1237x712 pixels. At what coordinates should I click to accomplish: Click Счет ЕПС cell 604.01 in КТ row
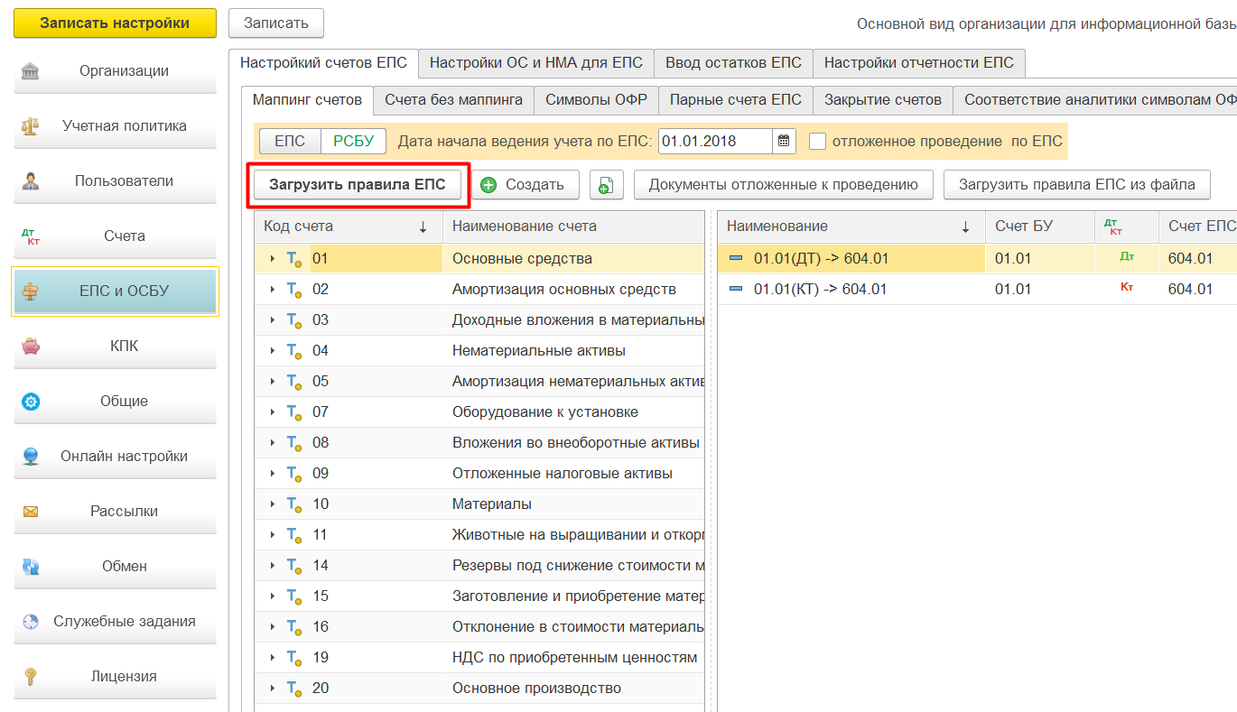tap(1197, 290)
